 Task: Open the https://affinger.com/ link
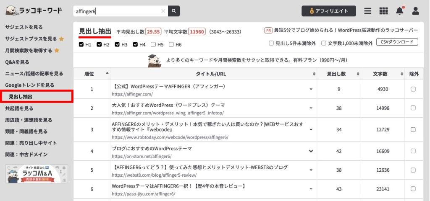tap(132, 94)
